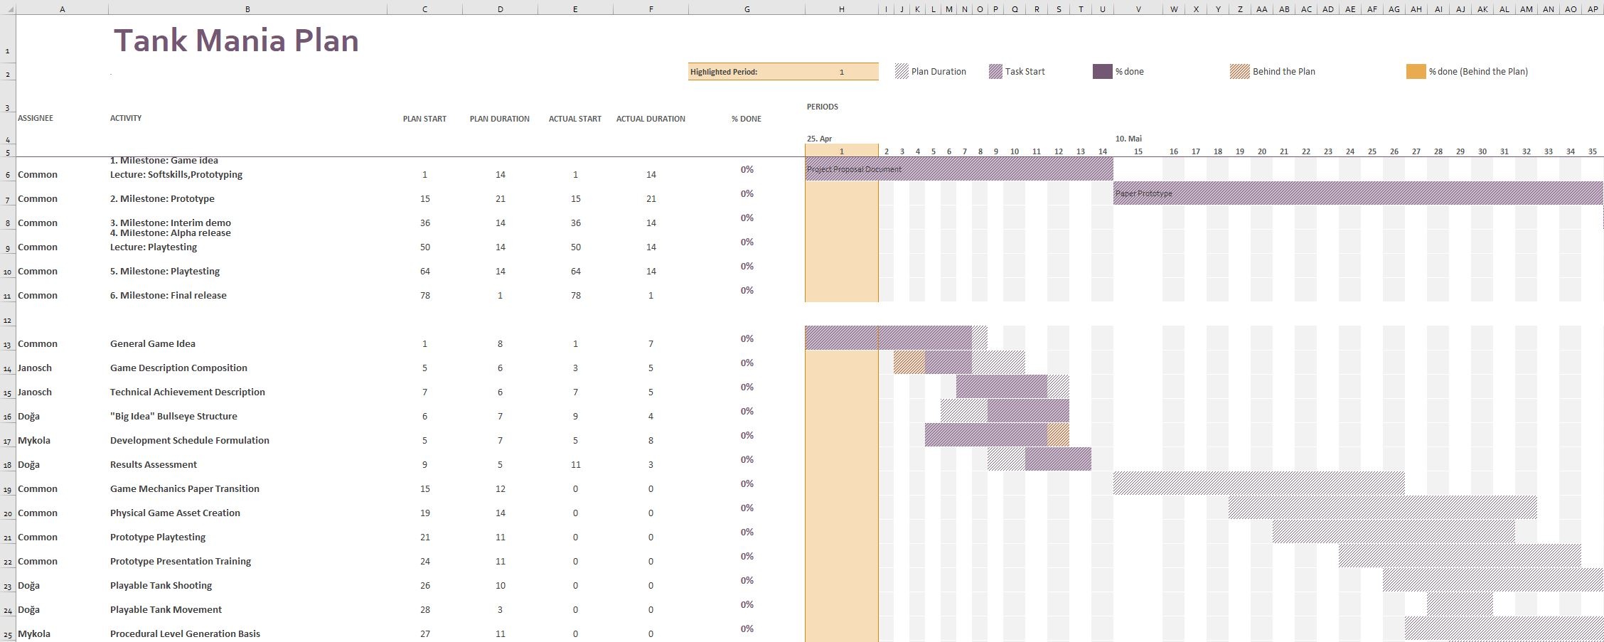
Task: Click the Project Proposal Document Gantt bar
Action: point(958,169)
